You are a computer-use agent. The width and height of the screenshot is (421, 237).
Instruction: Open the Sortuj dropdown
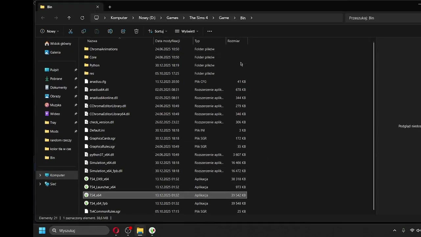[x=158, y=31]
